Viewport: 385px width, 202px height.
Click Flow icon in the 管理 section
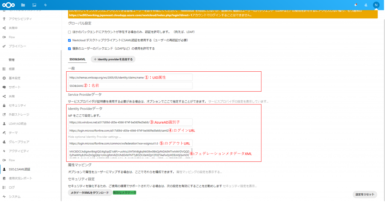pyautogui.click(x=4, y=160)
